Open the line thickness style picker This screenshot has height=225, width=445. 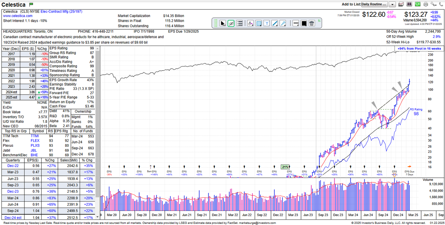(x=296, y=23)
